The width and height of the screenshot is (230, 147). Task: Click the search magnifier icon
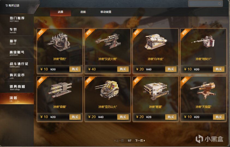(x=219, y=4)
